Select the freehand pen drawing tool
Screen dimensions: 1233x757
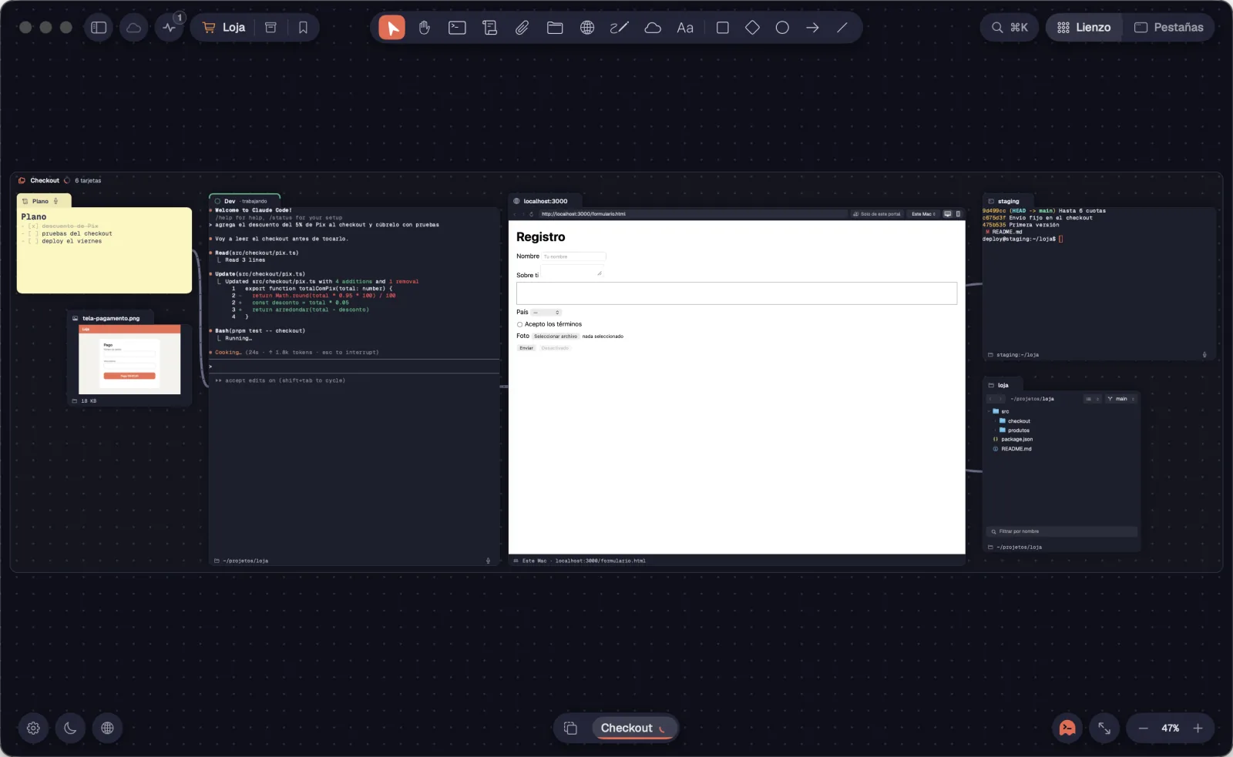click(620, 28)
